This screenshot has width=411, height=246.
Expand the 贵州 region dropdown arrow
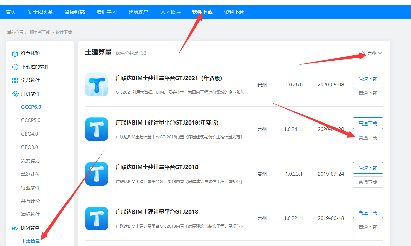coord(380,53)
